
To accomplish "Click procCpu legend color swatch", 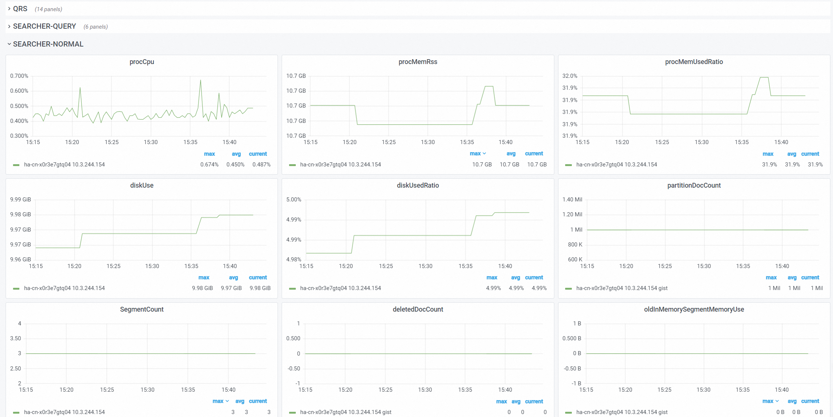I will (x=16, y=165).
